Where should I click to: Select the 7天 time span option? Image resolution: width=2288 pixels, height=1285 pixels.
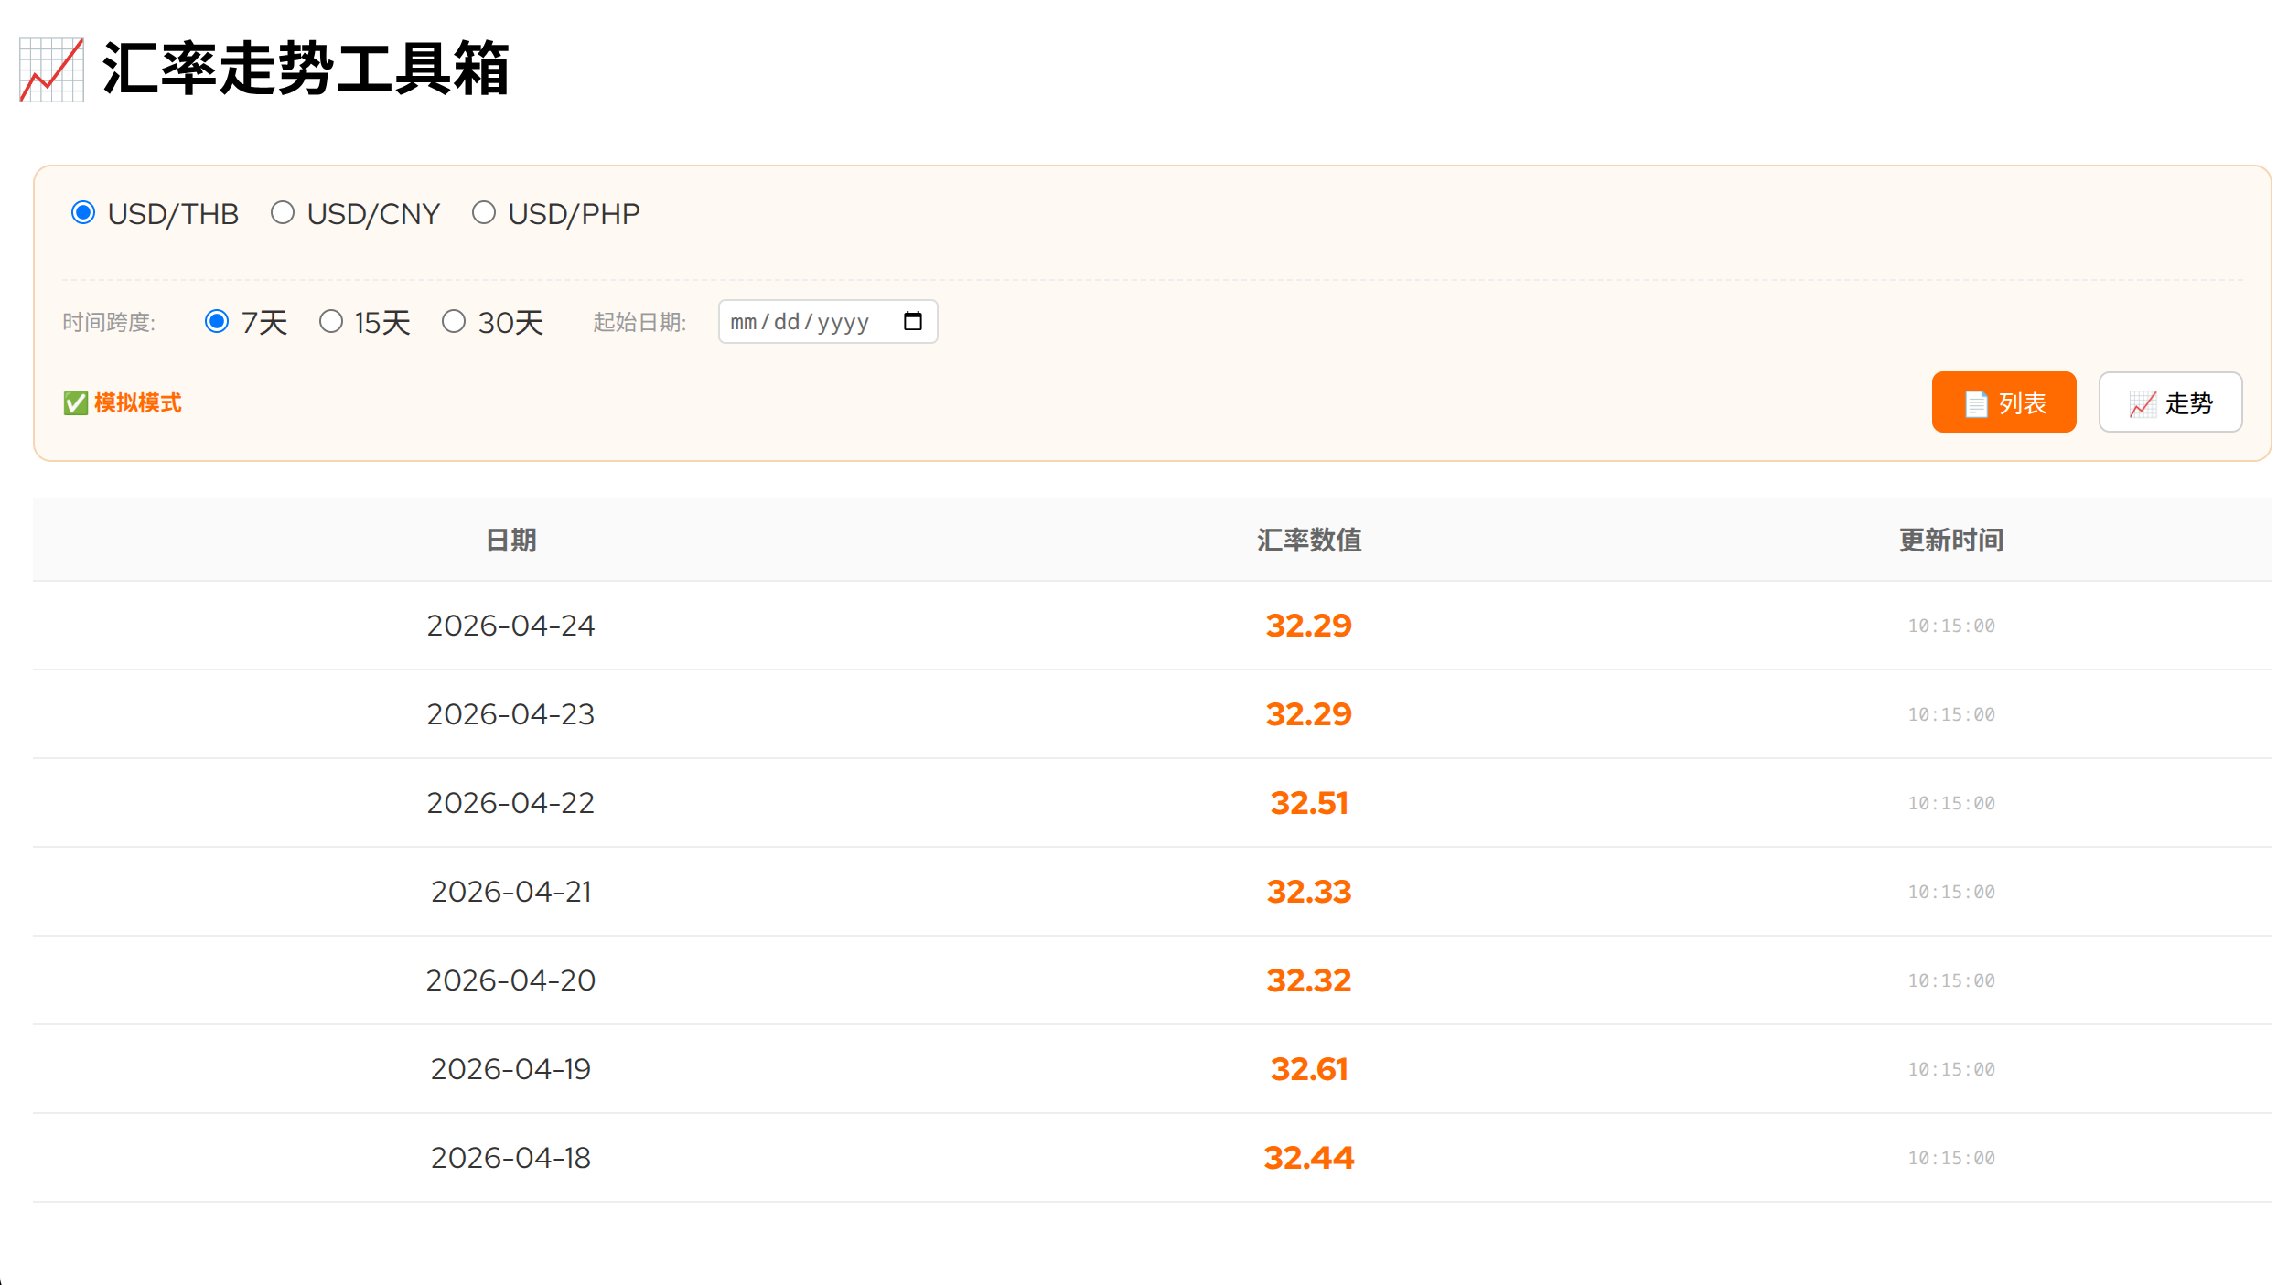217,321
